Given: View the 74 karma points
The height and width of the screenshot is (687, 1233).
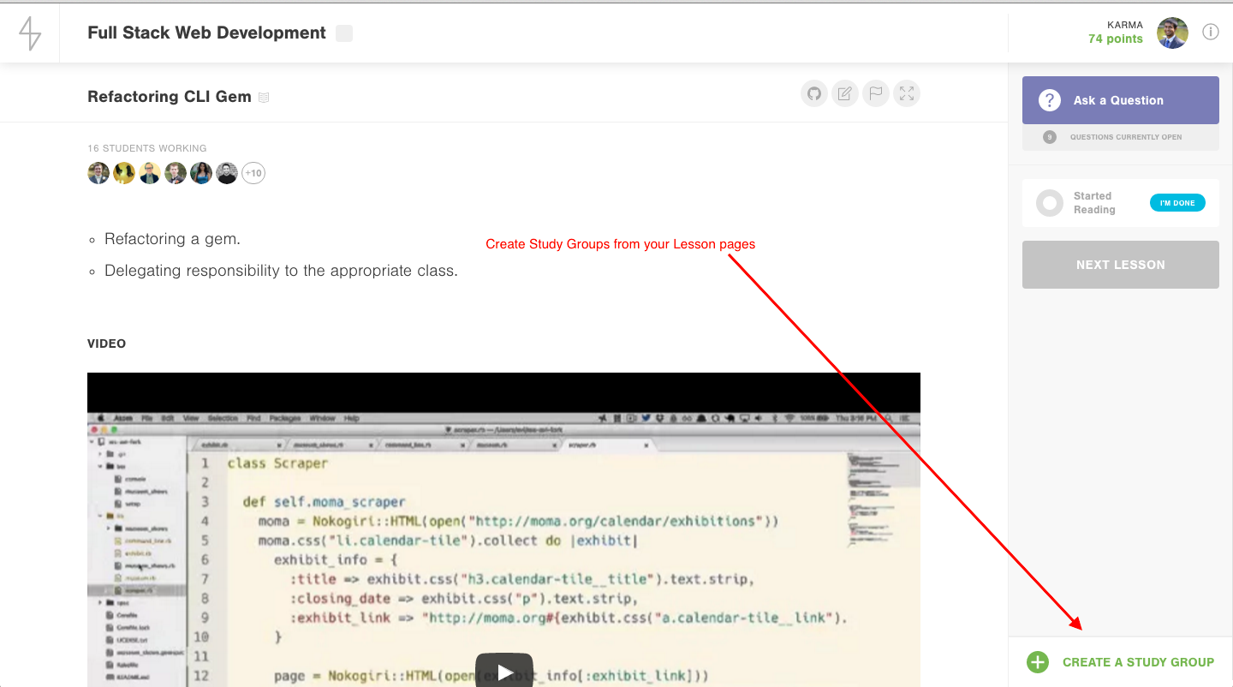Looking at the screenshot, I should [1115, 39].
